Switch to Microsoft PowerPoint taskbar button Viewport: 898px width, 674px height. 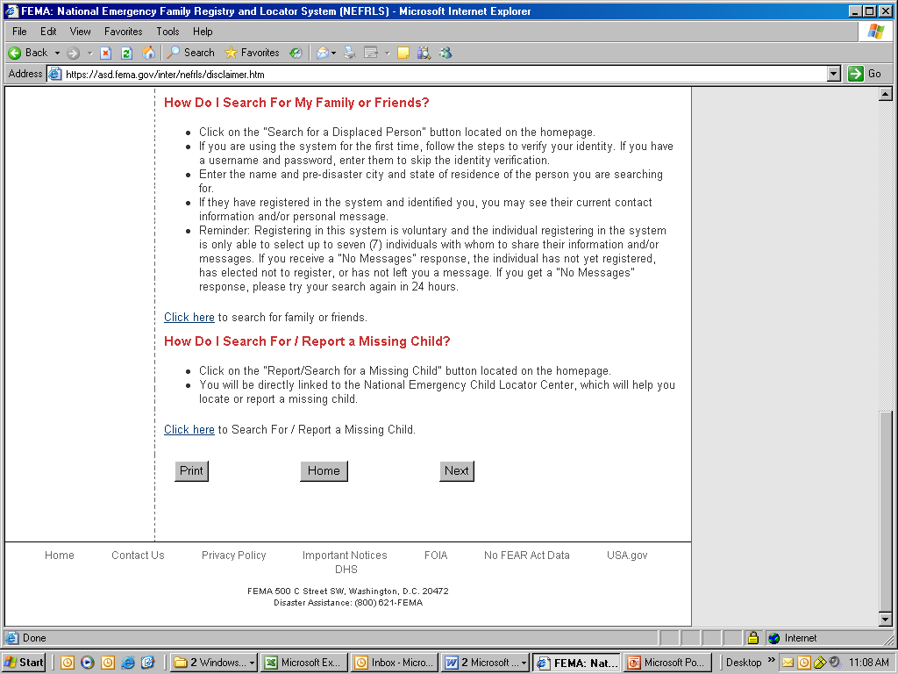[x=667, y=663]
